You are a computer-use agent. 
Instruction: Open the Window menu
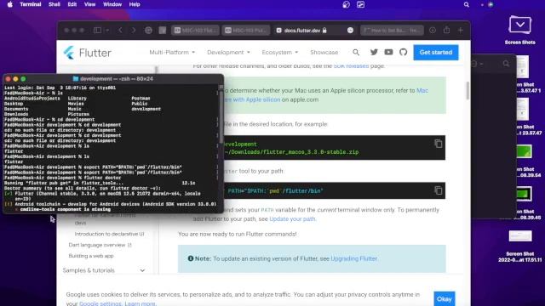[112, 4]
